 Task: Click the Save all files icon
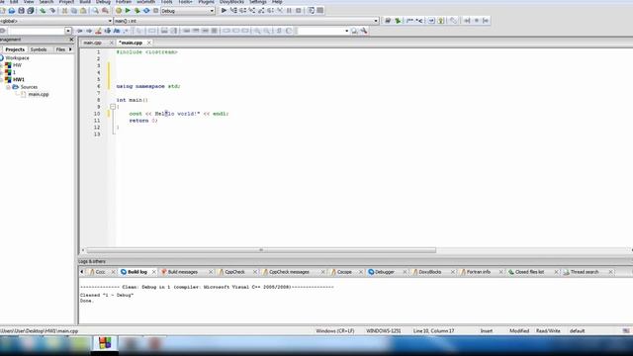[31, 11]
